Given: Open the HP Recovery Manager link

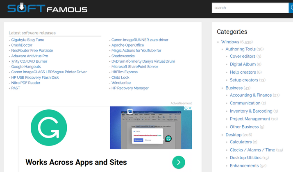Looking at the screenshot, I should coord(131,88).
